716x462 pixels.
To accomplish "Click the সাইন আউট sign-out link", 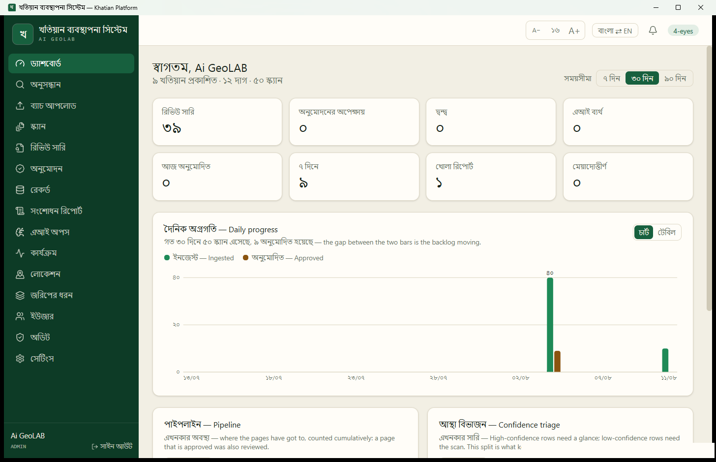I will click(x=112, y=446).
